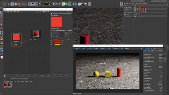The height and width of the screenshot is (95, 169).
Task: Open Render Settings clapperboard gear icon
Action: tap(50, 4)
